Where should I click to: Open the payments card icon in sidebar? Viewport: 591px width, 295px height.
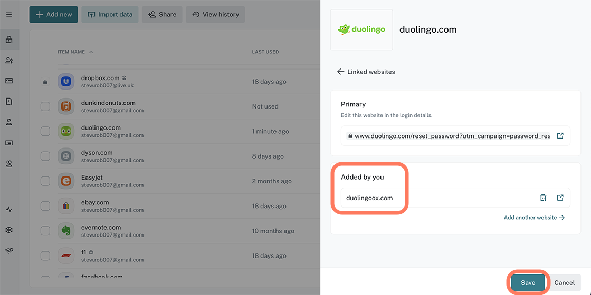(x=9, y=81)
